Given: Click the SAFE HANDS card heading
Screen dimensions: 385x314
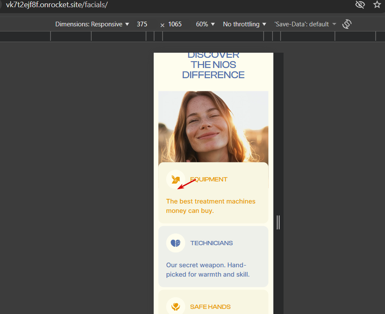Looking at the screenshot, I should [x=210, y=307].
